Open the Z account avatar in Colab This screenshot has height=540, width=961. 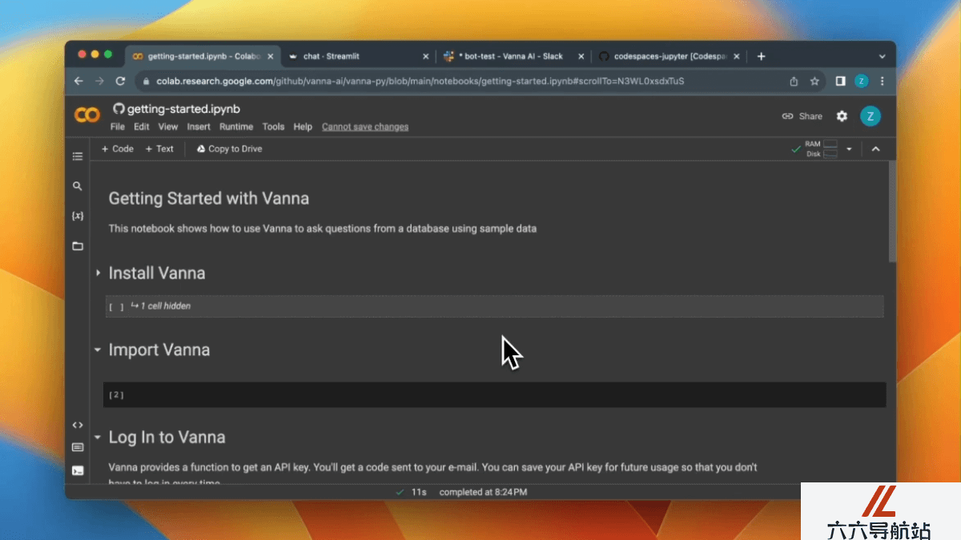(x=870, y=116)
